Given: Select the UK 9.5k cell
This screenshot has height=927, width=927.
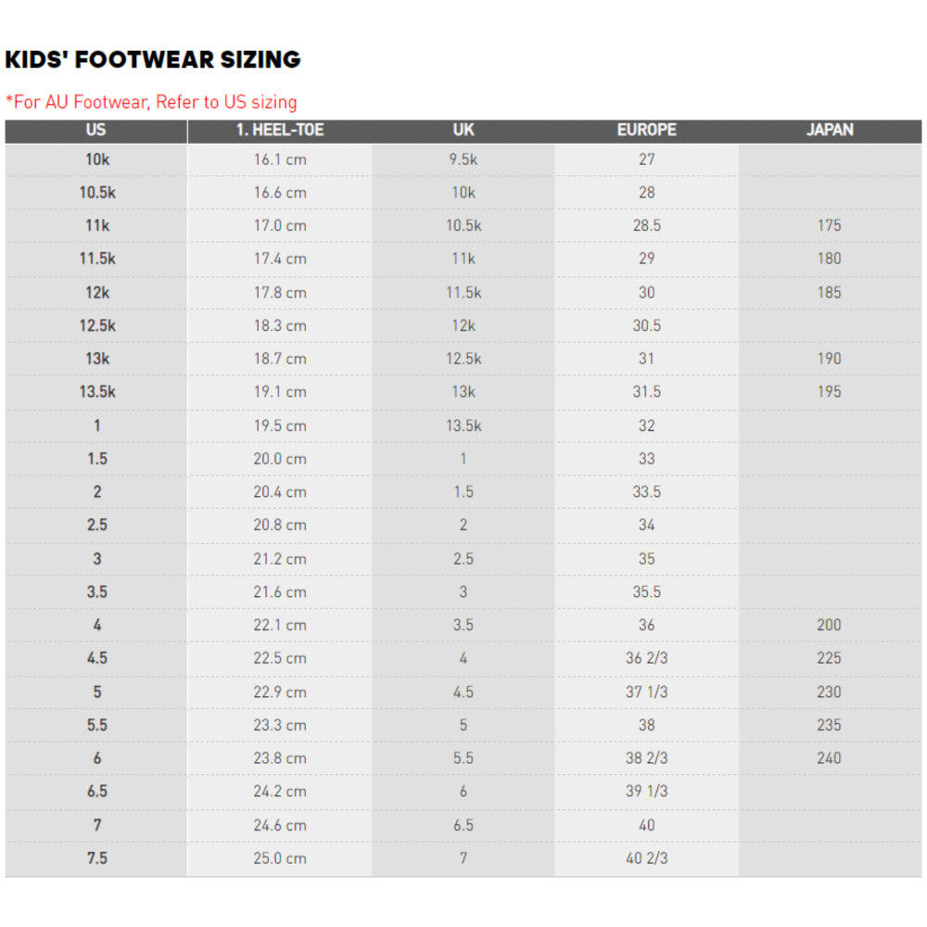Looking at the screenshot, I should coord(463,159).
